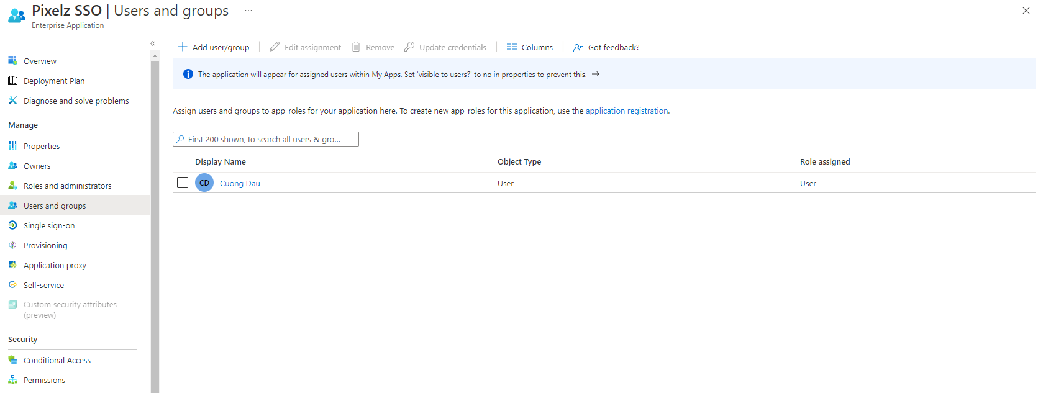The width and height of the screenshot is (1038, 393).
Task: Open the Owners page
Action: coord(37,166)
